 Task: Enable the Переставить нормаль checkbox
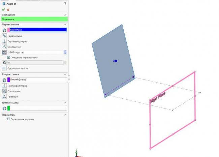tap(9, 119)
